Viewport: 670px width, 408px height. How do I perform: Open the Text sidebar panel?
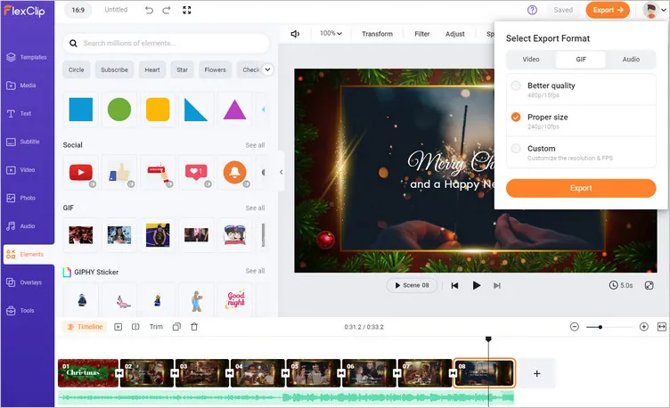point(19,114)
